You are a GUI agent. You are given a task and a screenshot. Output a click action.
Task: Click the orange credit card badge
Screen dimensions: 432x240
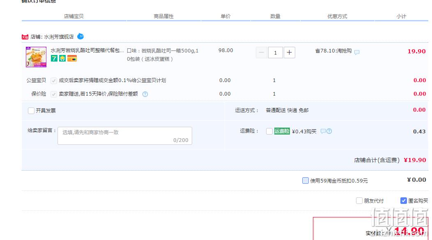(72, 58)
